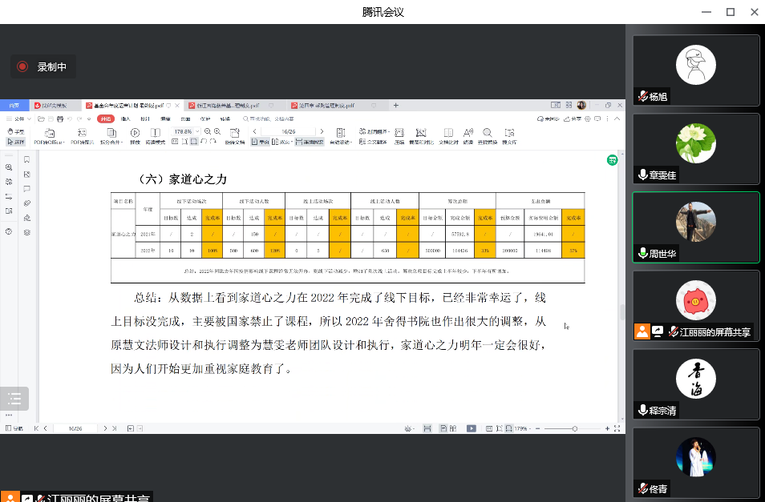Choose the select (arrow) tool
The width and height of the screenshot is (765, 502).
pyautogui.click(x=15, y=142)
